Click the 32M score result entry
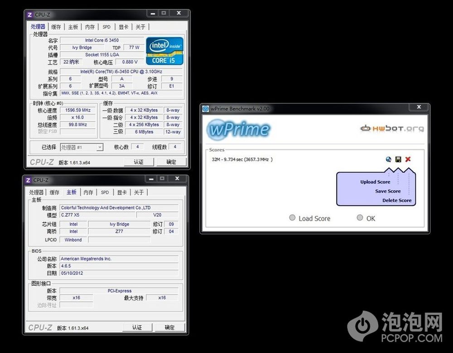453x353 pixels. coord(242,159)
